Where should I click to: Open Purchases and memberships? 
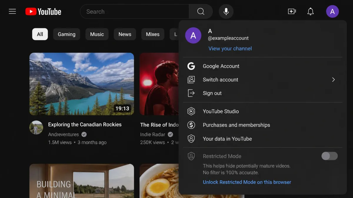pos(263,125)
